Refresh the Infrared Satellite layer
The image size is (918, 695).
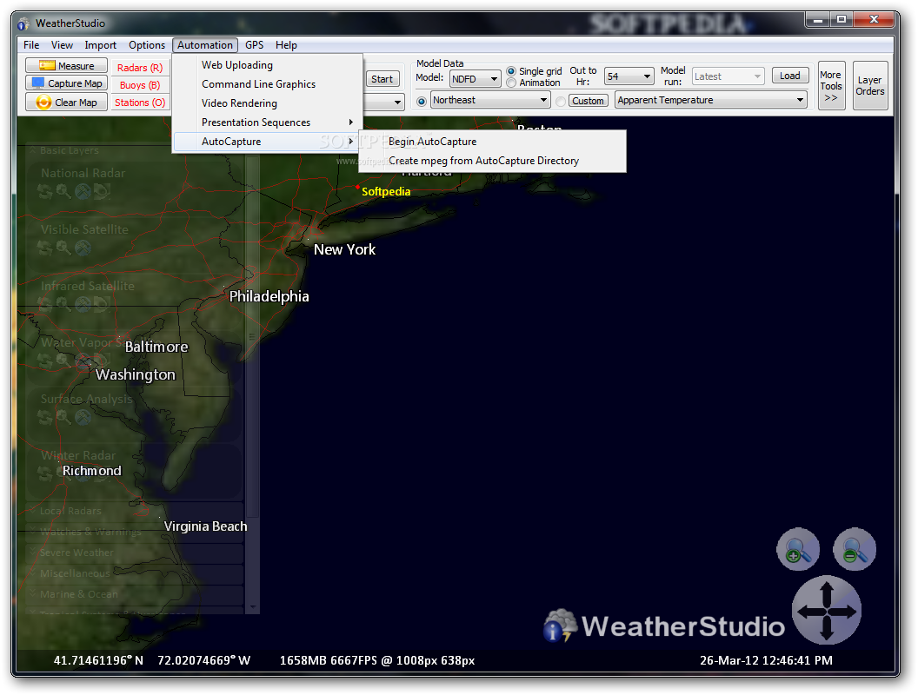(44, 304)
